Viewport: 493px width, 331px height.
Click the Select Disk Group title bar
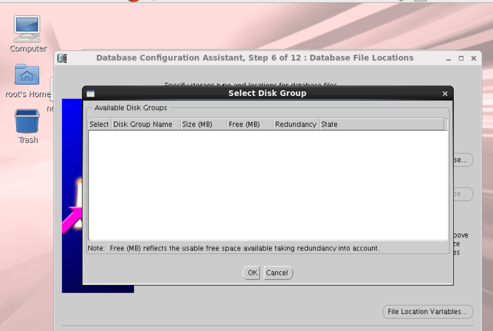(x=267, y=94)
